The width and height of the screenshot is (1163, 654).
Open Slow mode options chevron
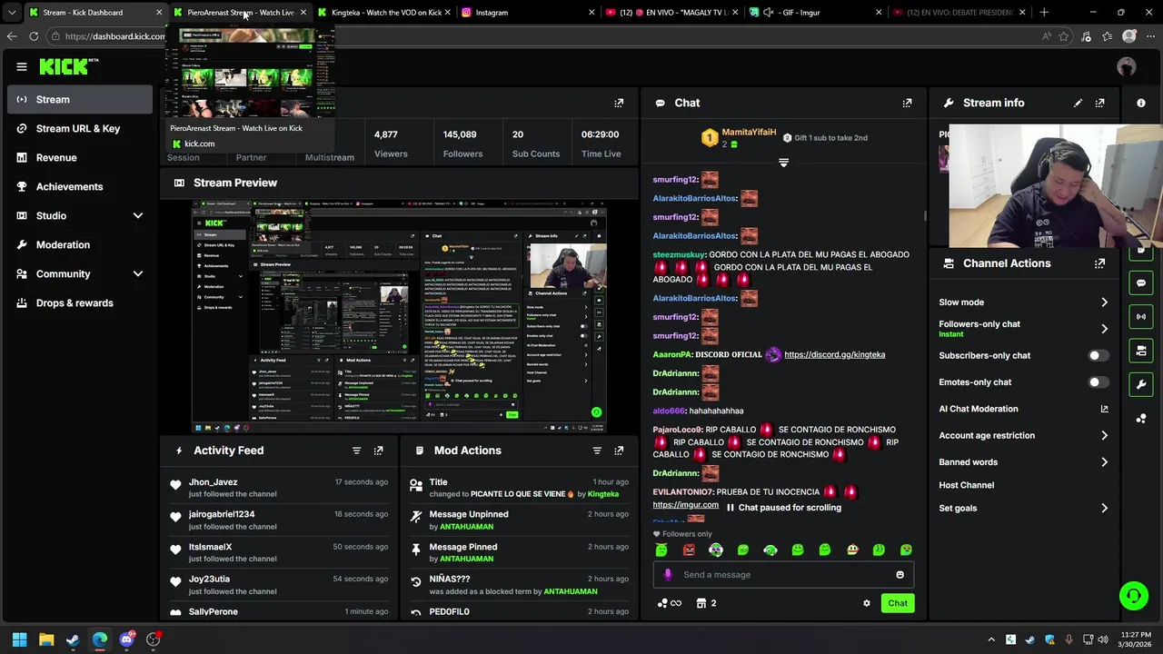click(1104, 302)
